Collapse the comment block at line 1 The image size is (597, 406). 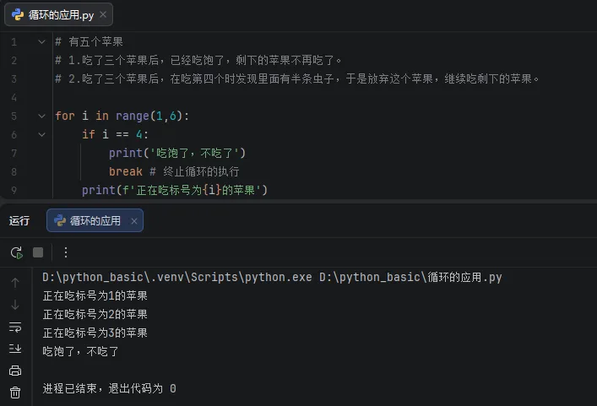click(x=41, y=41)
